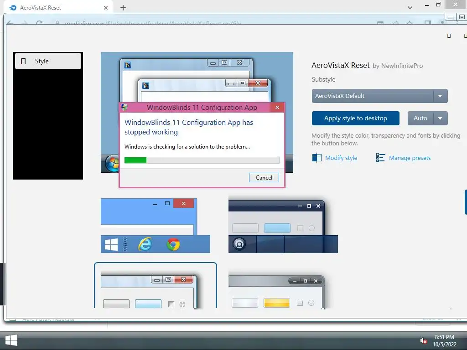Select the dark navy style thumbnail
This screenshot has height=350, width=467.
283,225
